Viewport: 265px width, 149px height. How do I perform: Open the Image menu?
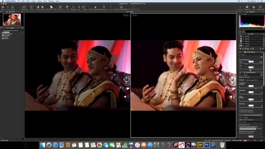coord(34,1)
